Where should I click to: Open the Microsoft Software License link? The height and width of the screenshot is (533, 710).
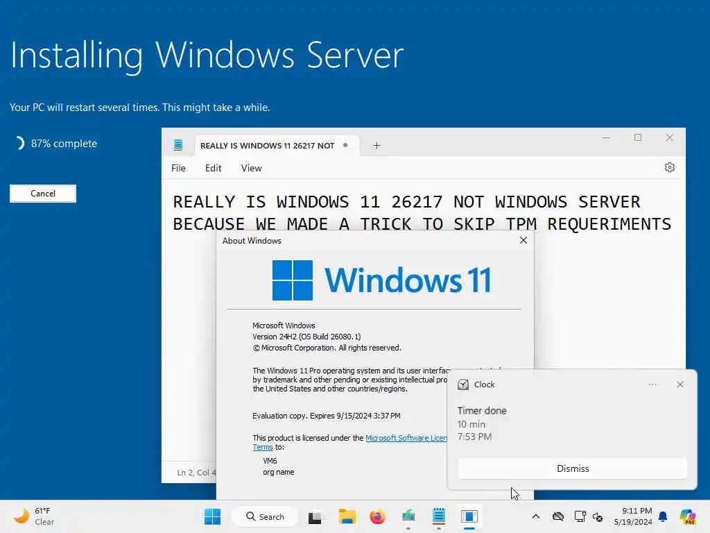pos(406,438)
